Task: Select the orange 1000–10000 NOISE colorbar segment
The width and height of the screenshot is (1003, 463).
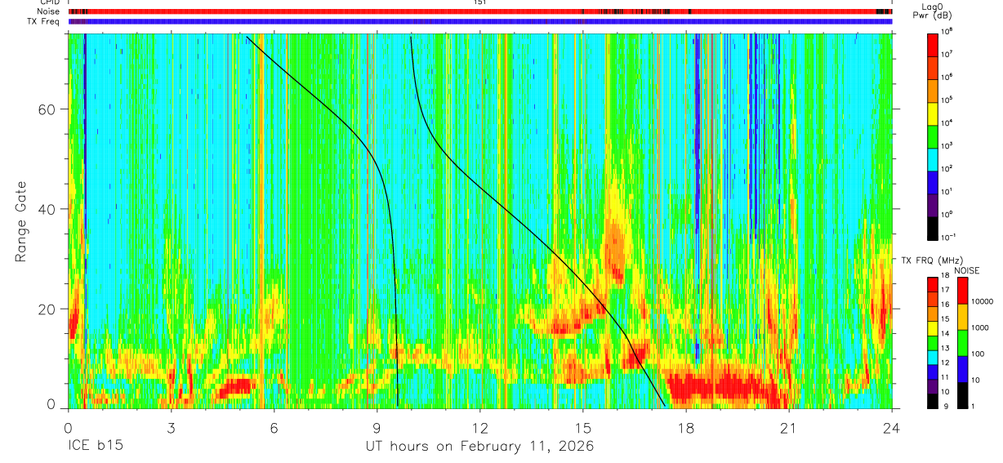Action: click(x=962, y=317)
